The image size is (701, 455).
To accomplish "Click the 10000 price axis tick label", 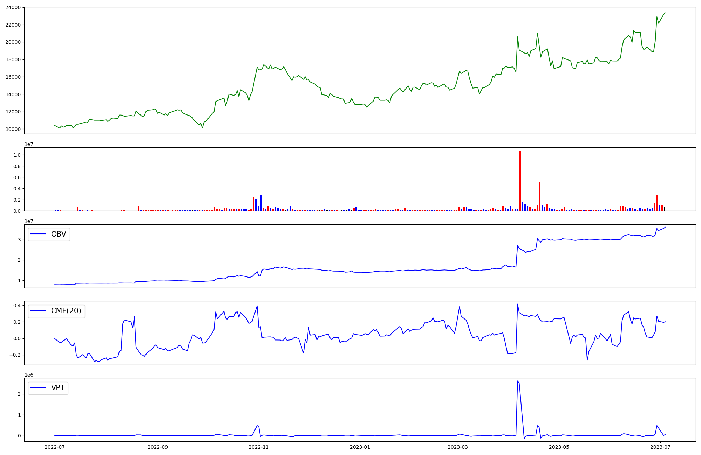I will pyautogui.click(x=13, y=129).
